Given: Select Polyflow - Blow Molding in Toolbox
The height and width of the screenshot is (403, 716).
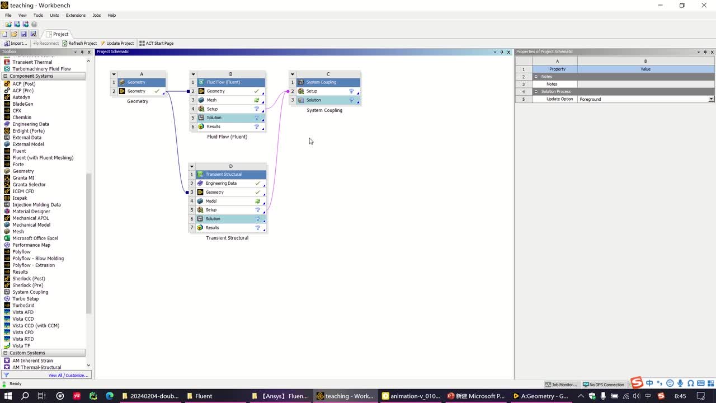Looking at the screenshot, I should click(x=38, y=259).
